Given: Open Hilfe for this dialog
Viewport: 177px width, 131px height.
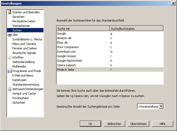Looking at the screenshot, I should tap(162, 124).
